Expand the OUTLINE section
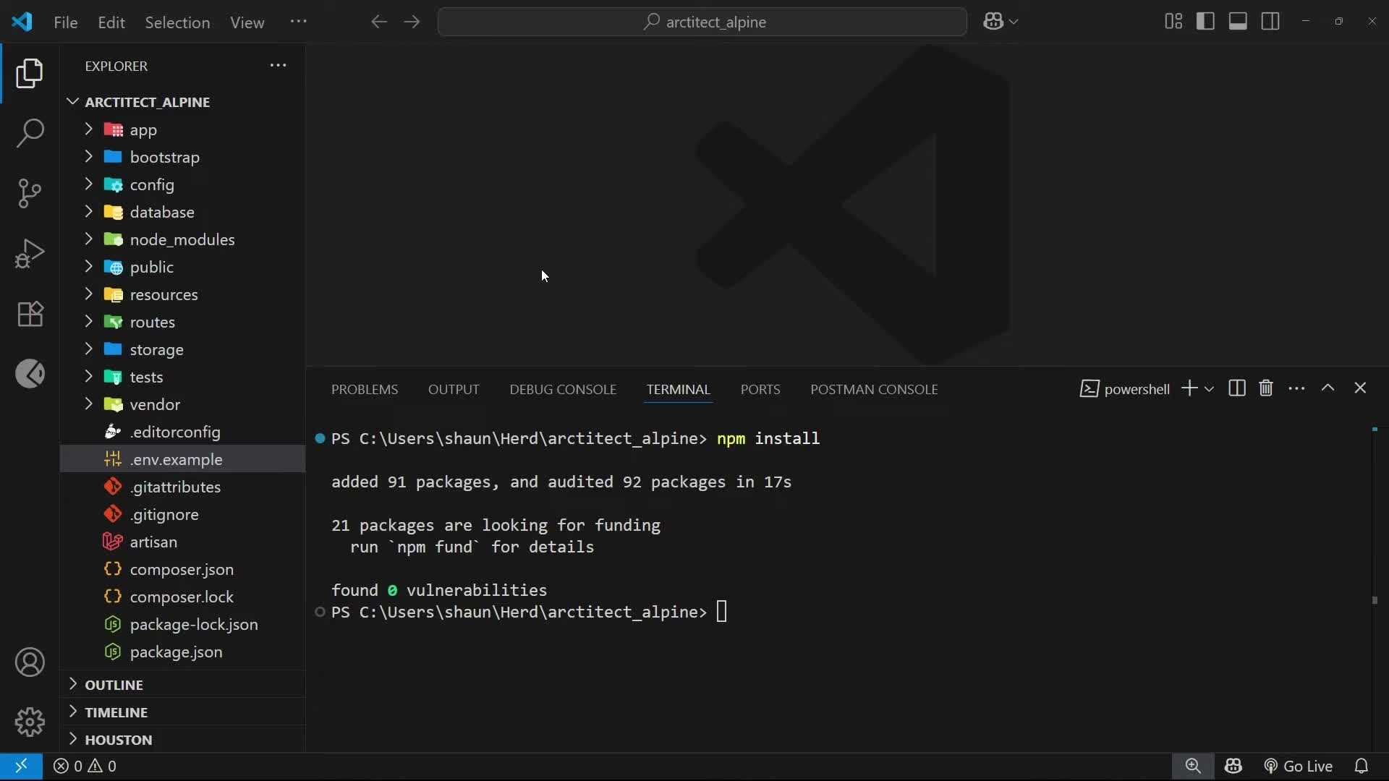This screenshot has width=1389, height=781. tap(114, 684)
